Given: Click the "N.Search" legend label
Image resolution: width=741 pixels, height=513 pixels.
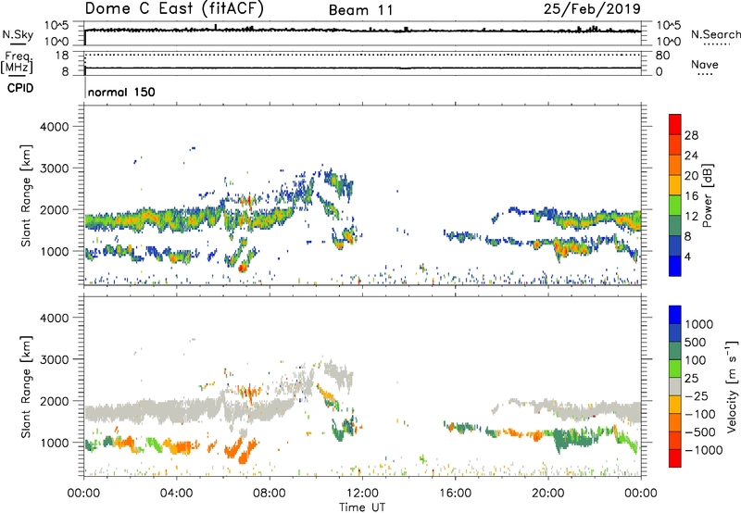Looking at the screenshot, I should click(x=716, y=34).
